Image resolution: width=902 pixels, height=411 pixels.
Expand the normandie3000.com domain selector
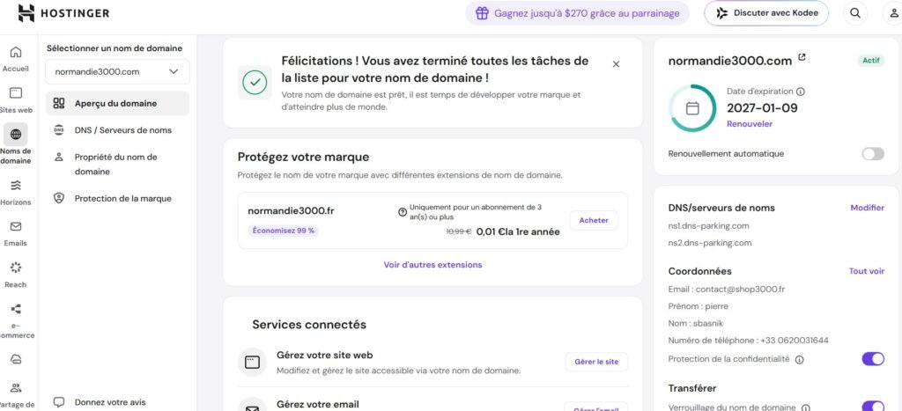coord(117,72)
